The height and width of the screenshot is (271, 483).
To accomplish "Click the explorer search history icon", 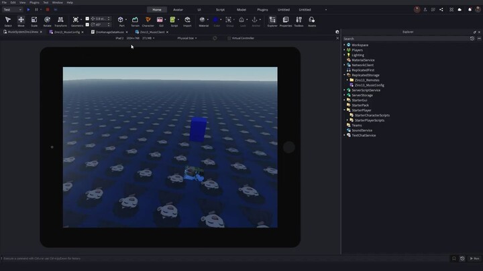I will click(472, 39).
